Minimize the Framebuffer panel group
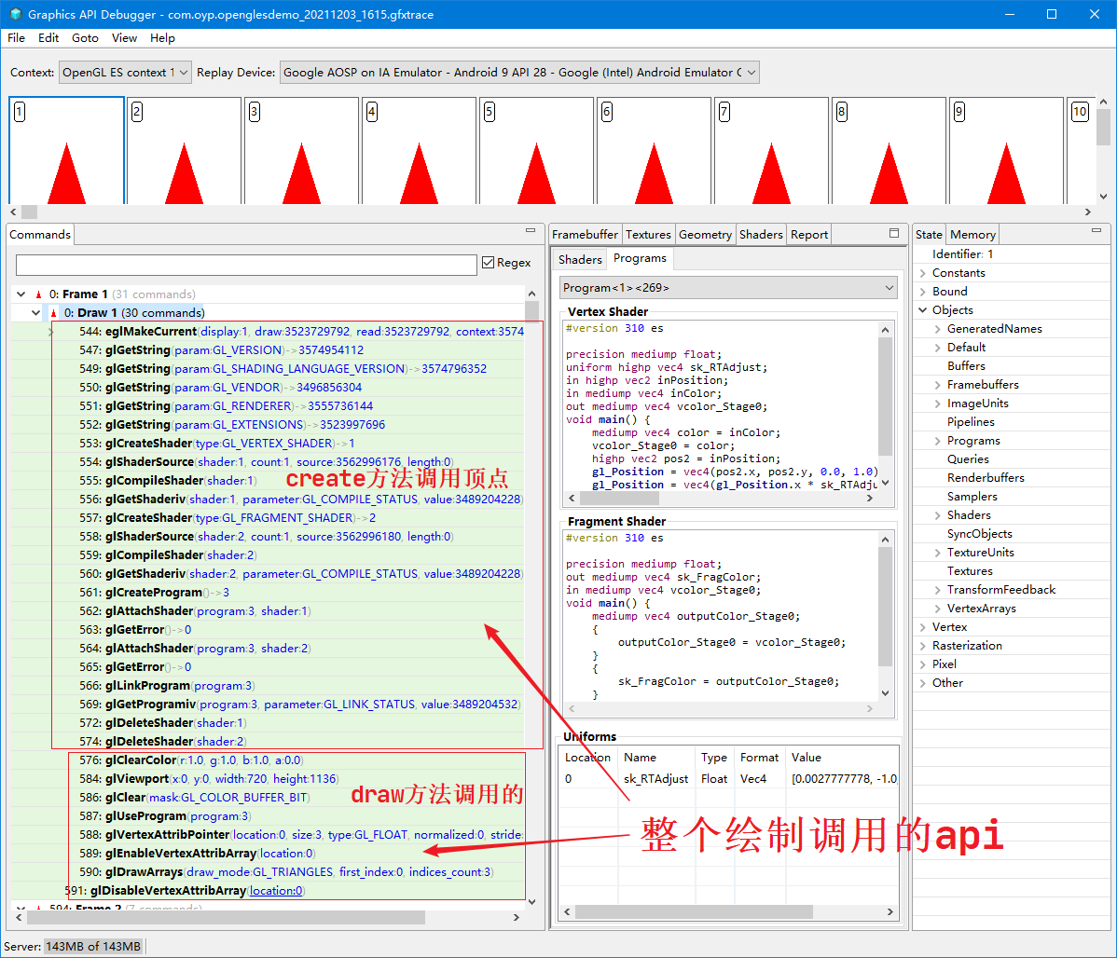 tap(896, 233)
